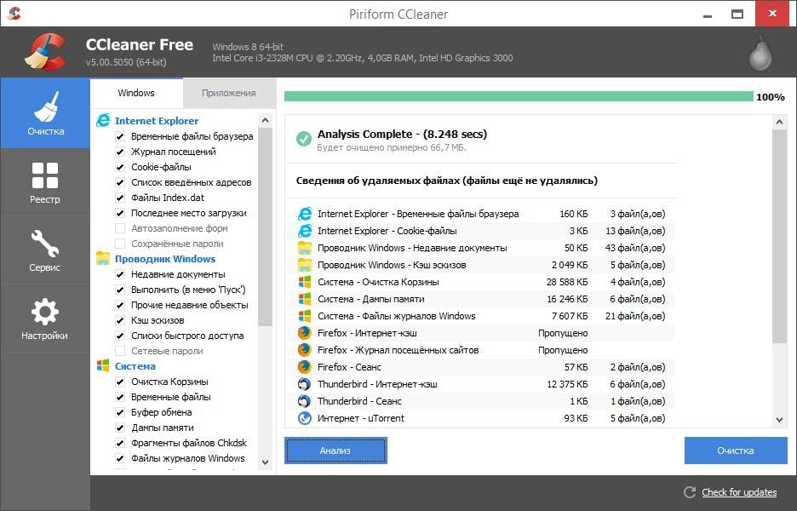Select the Thunderbird - Интернет-кэш result row
Image resolution: width=797 pixels, height=511 pixels.
pyautogui.click(x=481, y=384)
